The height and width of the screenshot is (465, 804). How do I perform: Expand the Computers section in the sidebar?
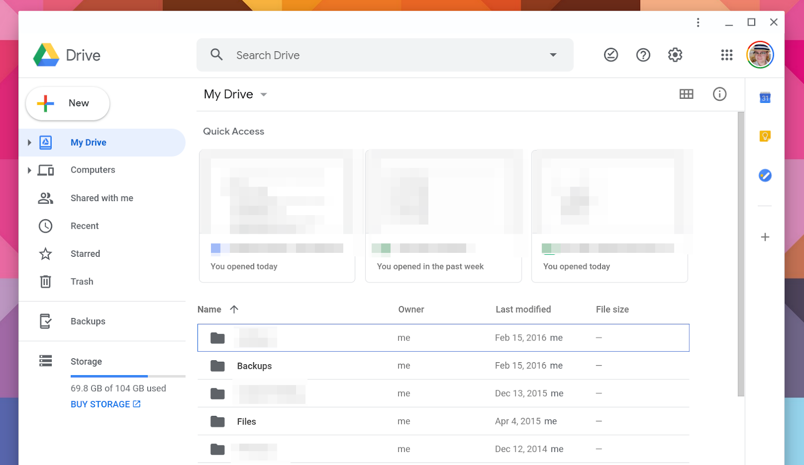tap(29, 170)
